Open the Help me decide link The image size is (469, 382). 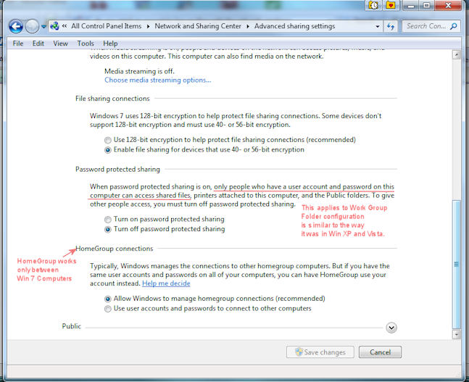[x=166, y=283]
